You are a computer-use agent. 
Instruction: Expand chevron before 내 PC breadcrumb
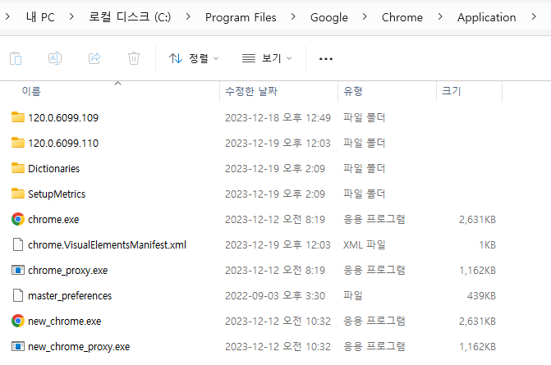(x=7, y=16)
